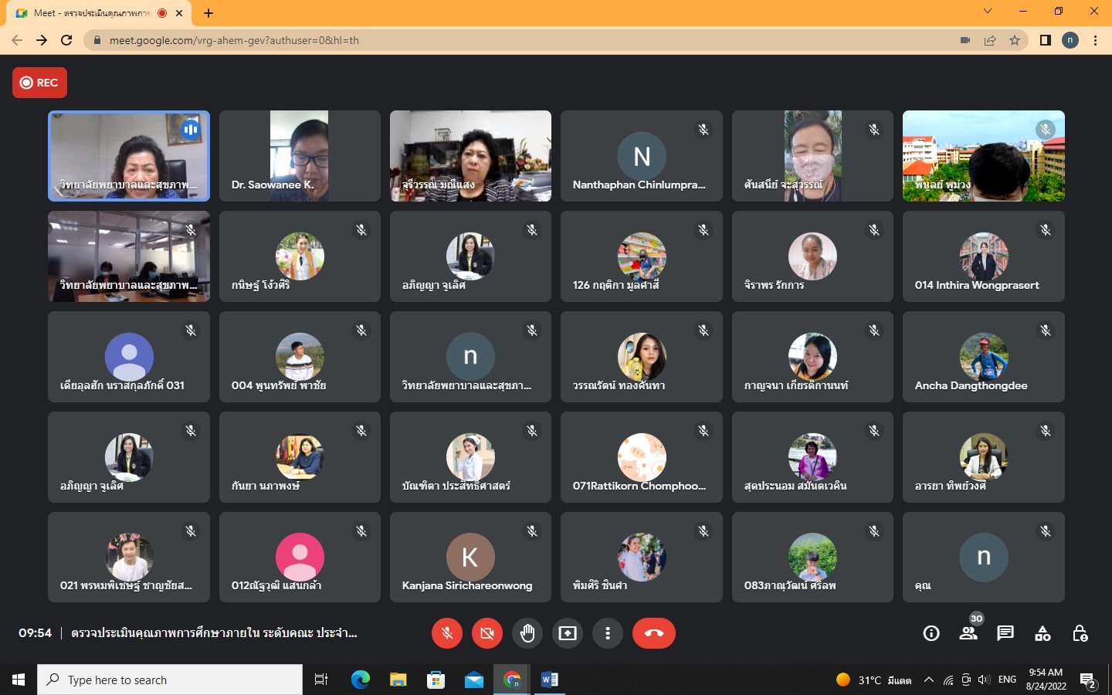
Task: Open host controls lock icon
Action: coord(1080,633)
